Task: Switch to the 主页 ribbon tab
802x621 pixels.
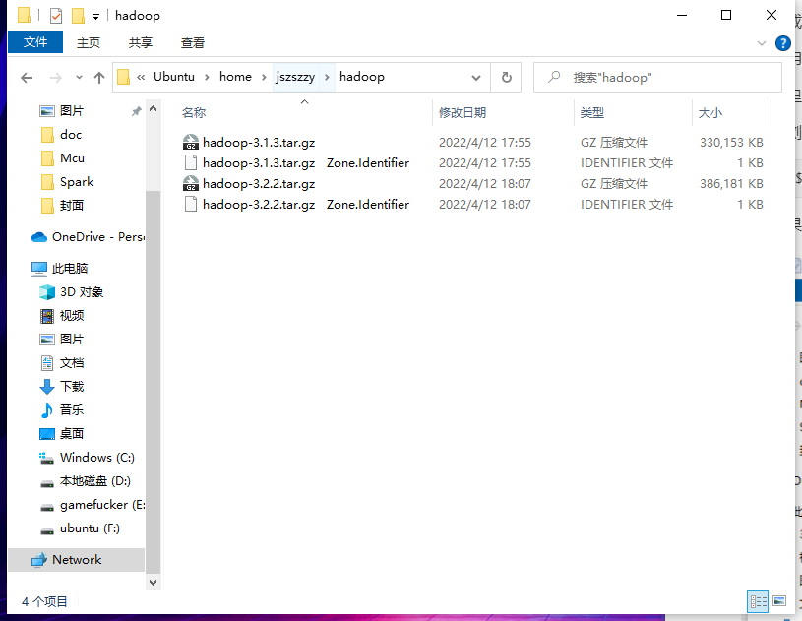Action: point(88,43)
